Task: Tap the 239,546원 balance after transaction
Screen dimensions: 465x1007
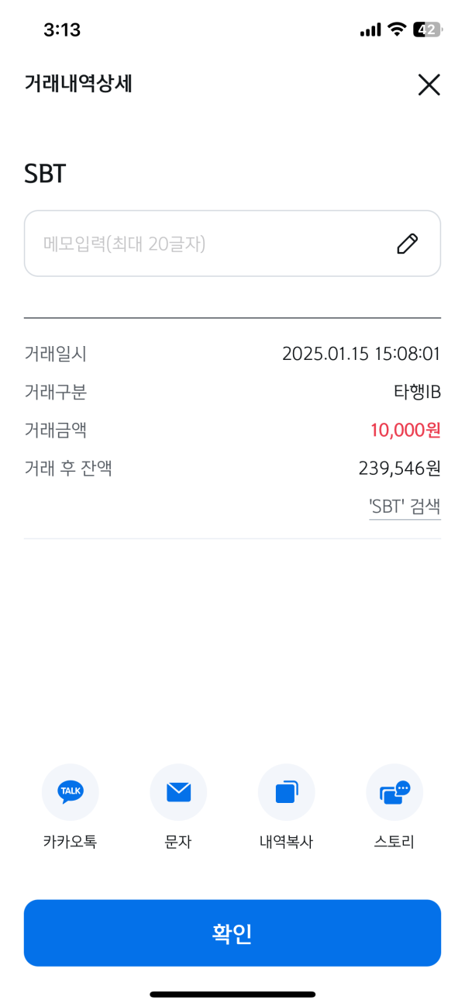Action: point(399,468)
